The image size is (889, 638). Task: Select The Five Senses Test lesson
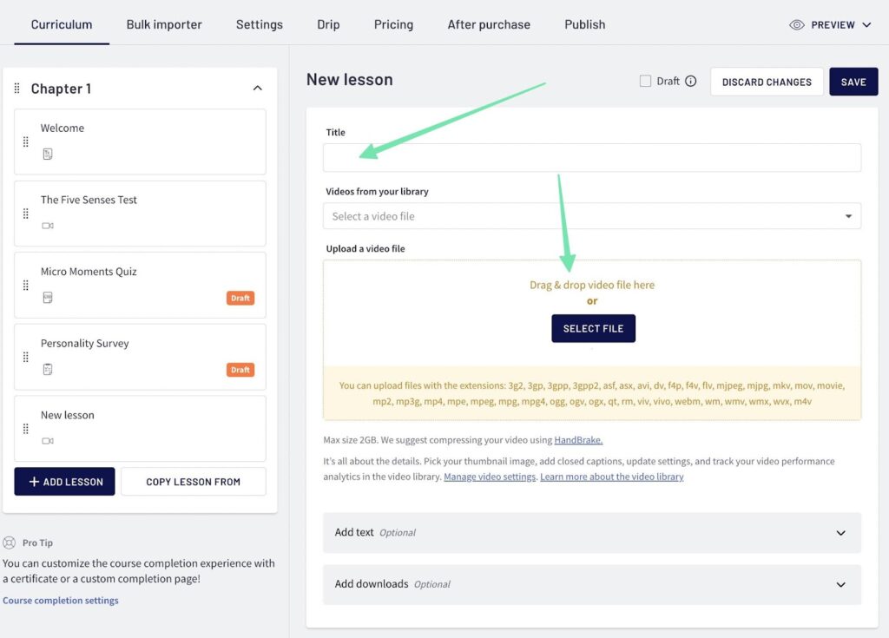[x=140, y=214]
